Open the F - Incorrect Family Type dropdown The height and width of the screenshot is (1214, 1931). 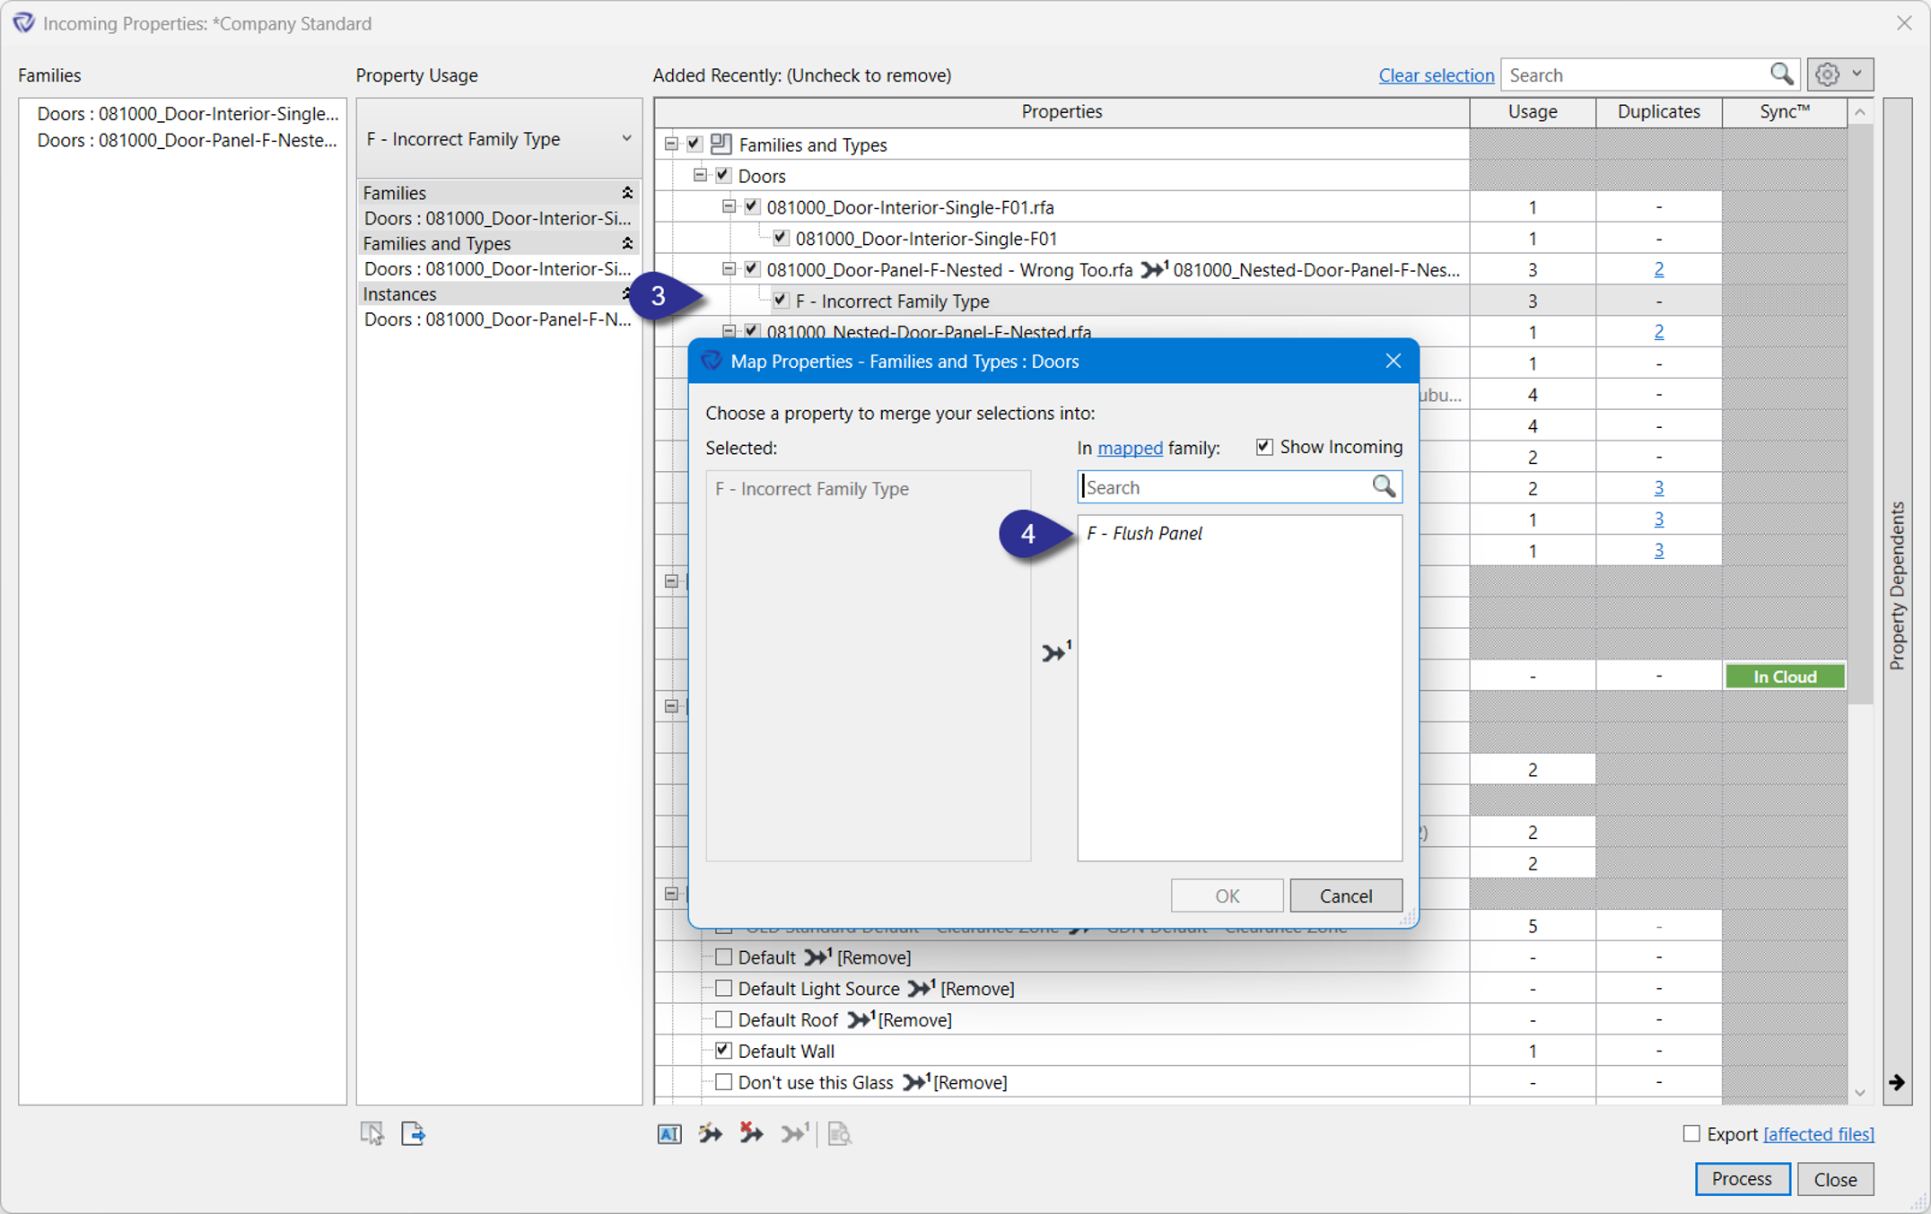point(499,138)
